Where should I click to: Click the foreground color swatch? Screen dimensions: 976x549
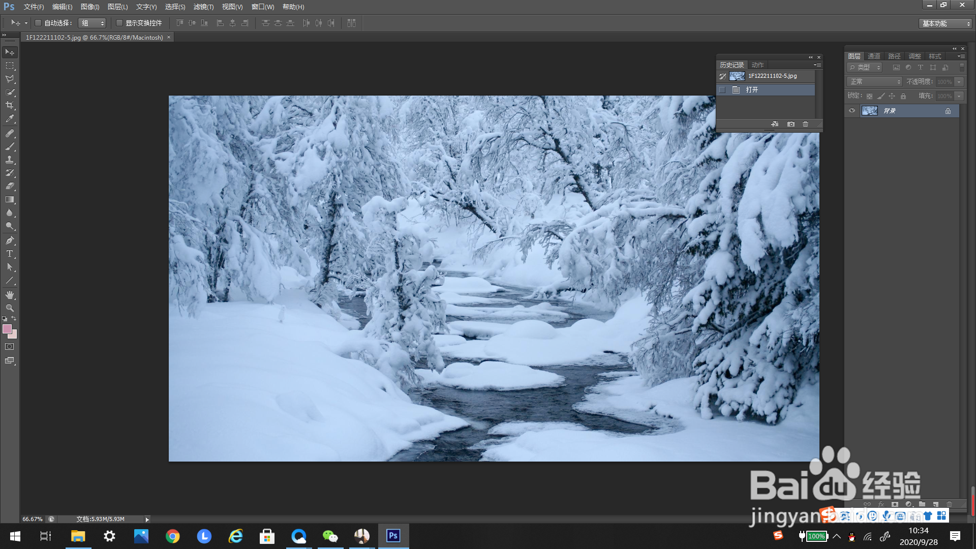pos(7,329)
